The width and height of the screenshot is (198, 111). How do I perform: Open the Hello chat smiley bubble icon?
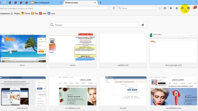click(x=183, y=8)
